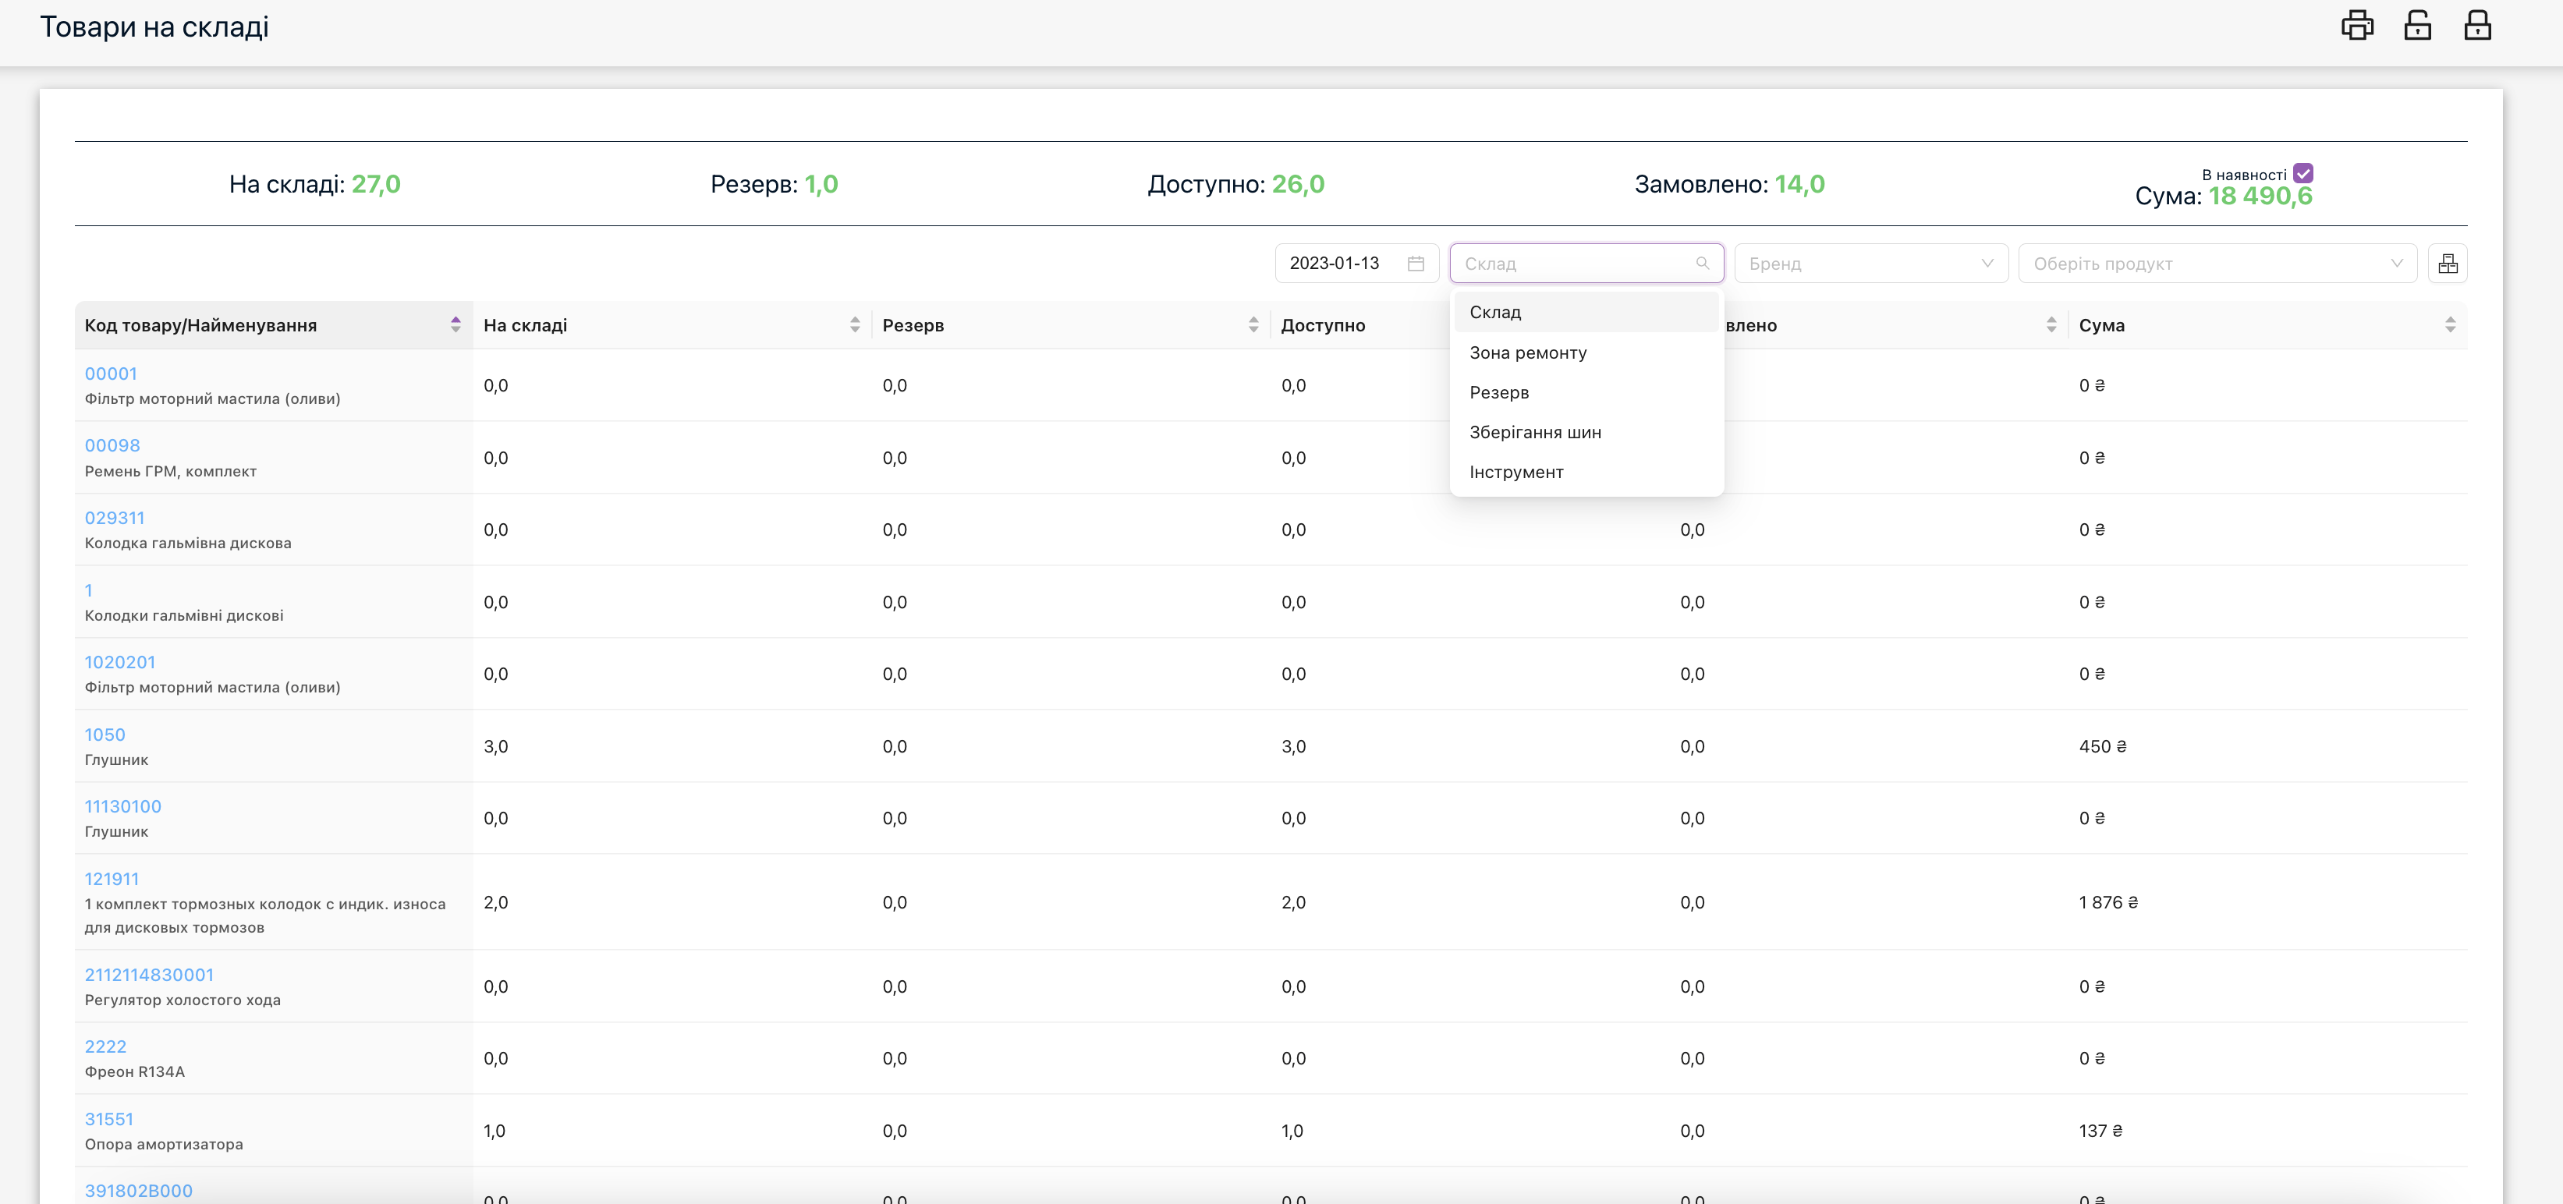Expand the Бренд dropdown
The height and width of the screenshot is (1204, 2563).
point(1870,264)
